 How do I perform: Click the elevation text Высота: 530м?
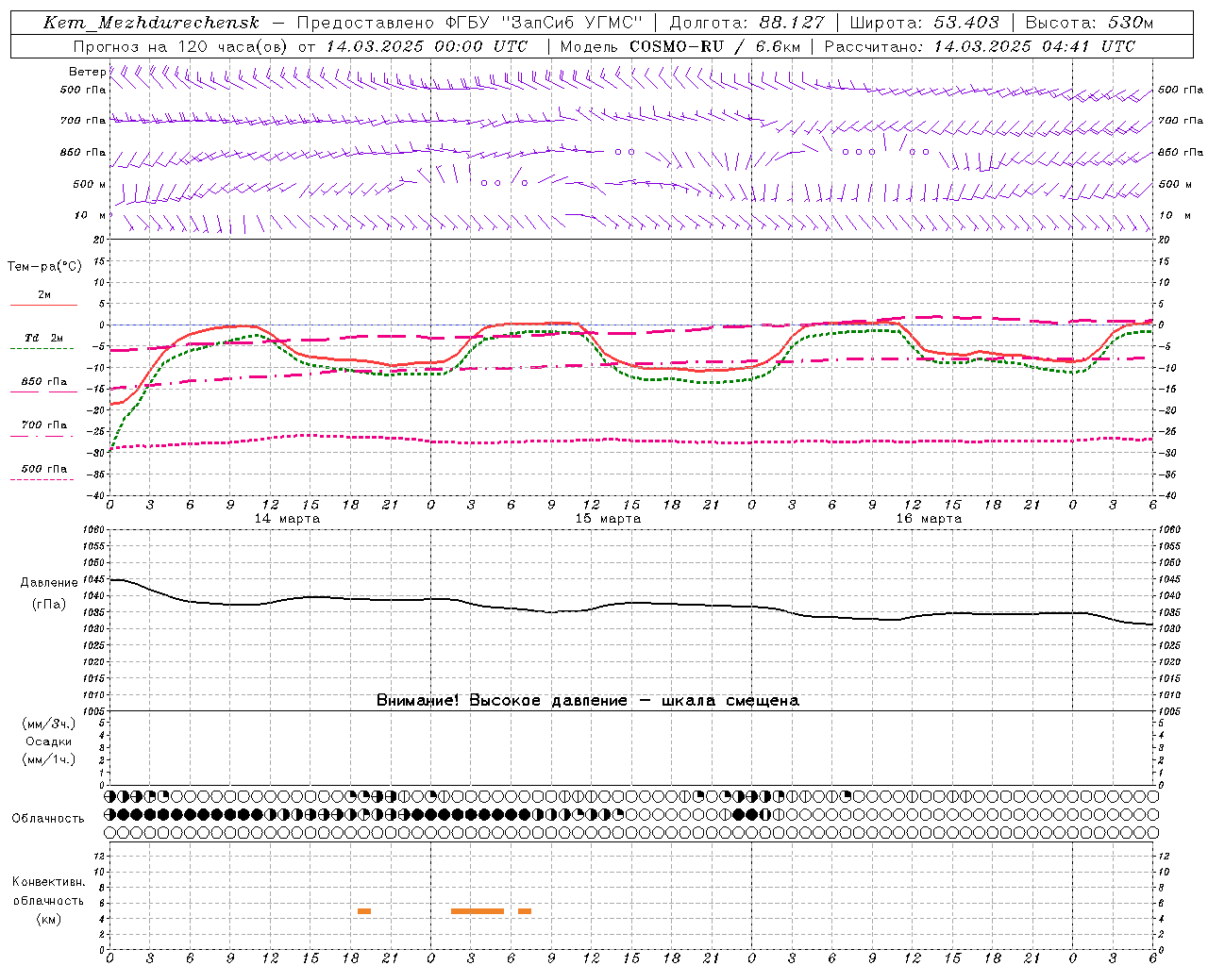click(1089, 23)
